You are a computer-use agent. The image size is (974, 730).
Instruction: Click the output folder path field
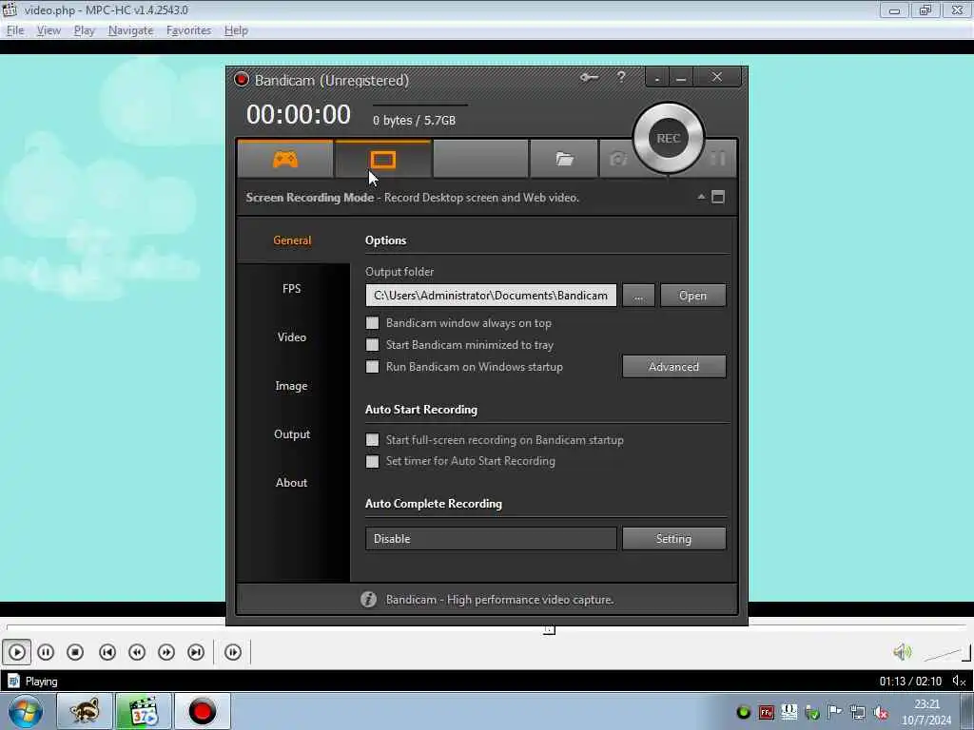point(491,296)
